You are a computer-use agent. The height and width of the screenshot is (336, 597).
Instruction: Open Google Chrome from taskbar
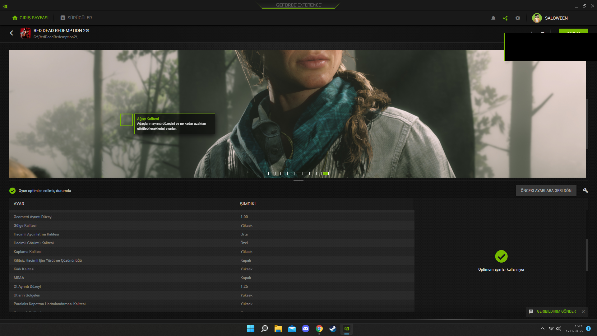click(319, 329)
